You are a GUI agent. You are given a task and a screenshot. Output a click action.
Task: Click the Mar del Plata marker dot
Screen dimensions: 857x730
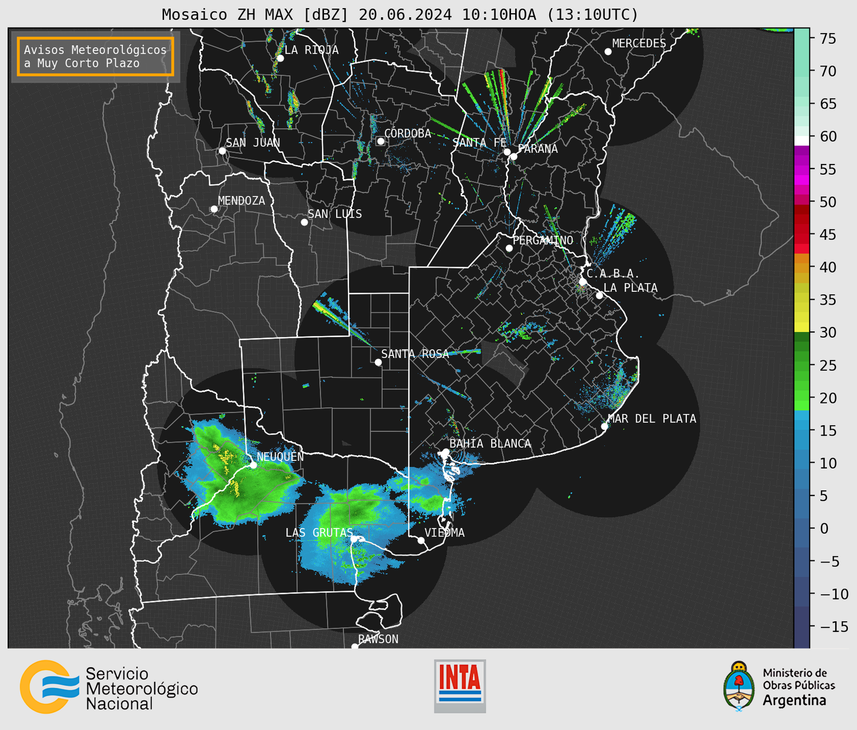pyautogui.click(x=605, y=426)
